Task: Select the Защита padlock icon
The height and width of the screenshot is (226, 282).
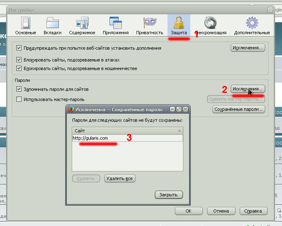Action: point(178,23)
